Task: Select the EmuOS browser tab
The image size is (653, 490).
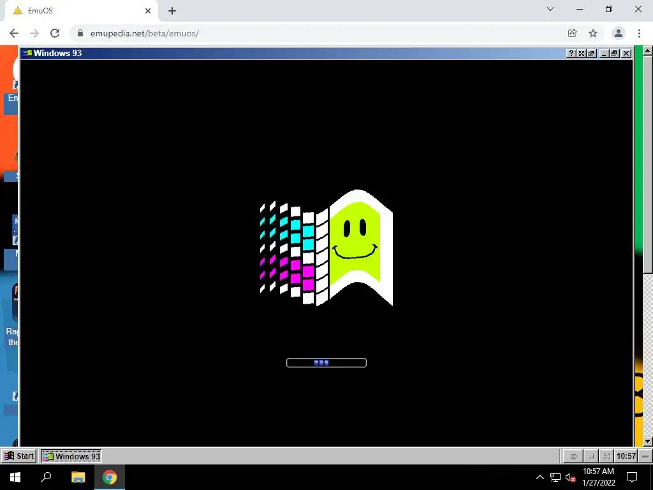Action: 81,11
